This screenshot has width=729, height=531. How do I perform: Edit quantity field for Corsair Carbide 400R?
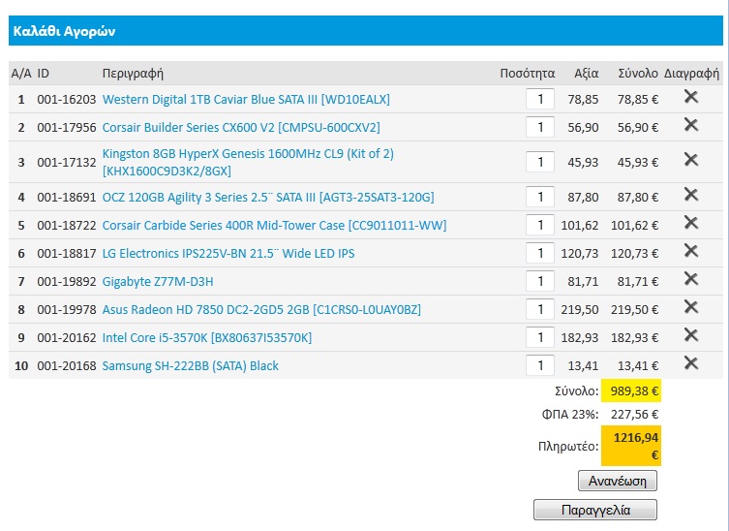[x=540, y=225]
